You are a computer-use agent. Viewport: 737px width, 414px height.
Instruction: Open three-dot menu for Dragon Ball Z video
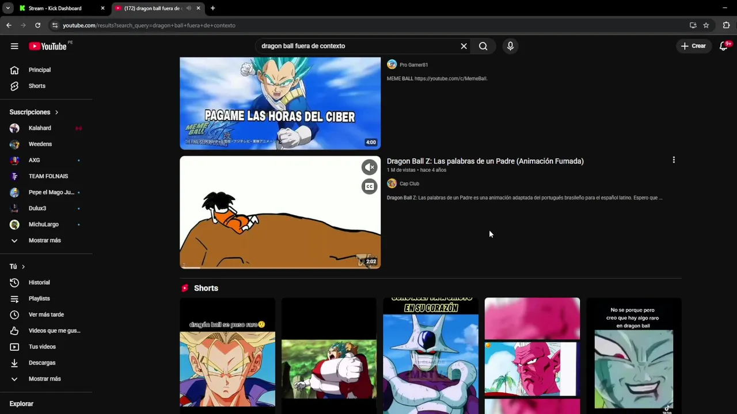674,160
